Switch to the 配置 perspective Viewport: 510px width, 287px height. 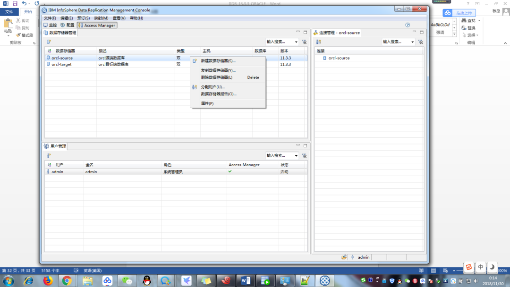click(x=68, y=25)
